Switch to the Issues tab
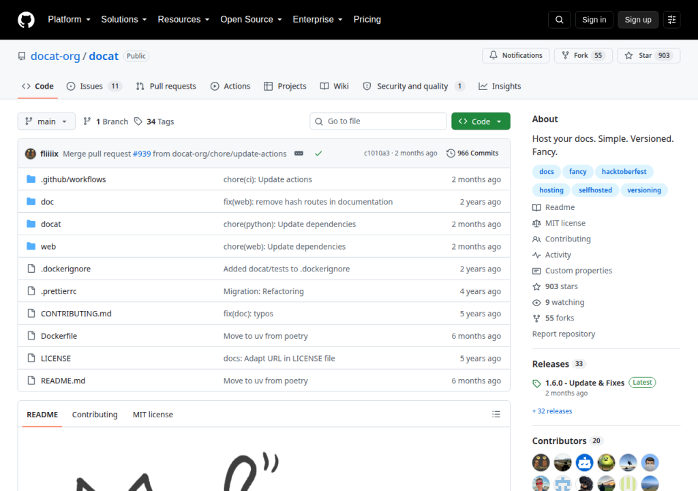Screen dimensions: 698x491 pos(94,87)
